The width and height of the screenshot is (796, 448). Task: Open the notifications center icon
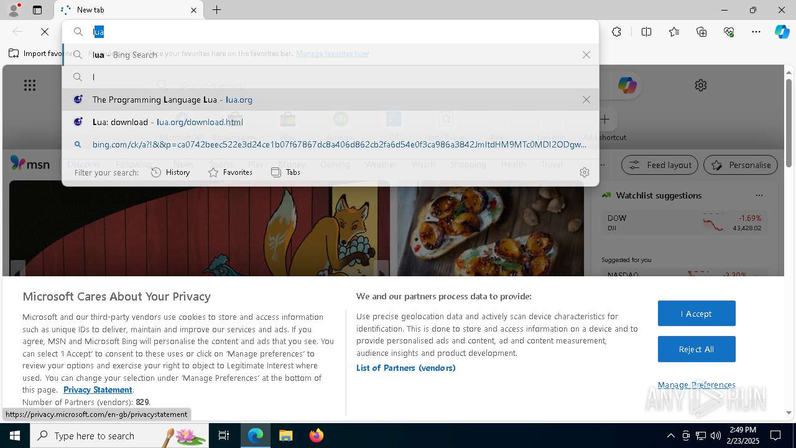pos(775,436)
